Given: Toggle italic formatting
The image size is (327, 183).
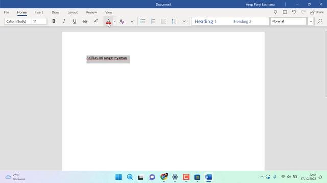Looking at the screenshot, I should pyautogui.click(x=64, y=21).
